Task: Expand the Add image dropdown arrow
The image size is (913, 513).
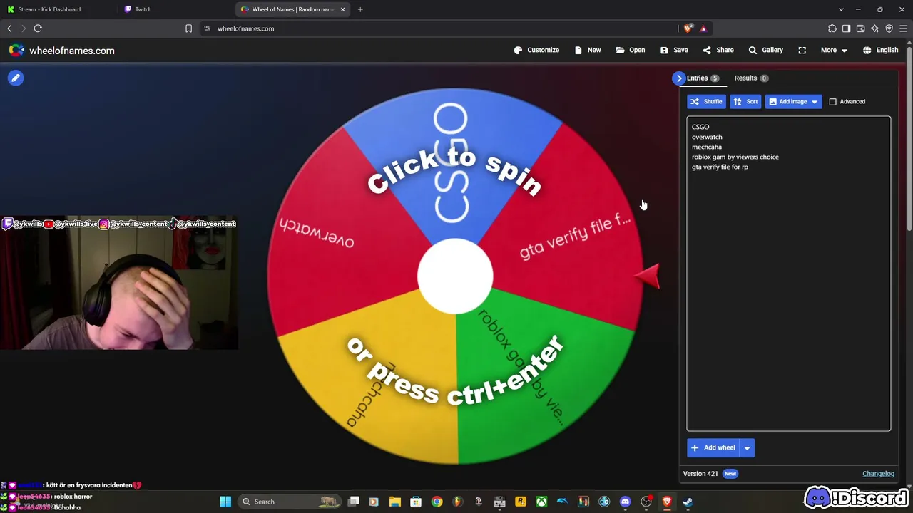Action: (814, 102)
